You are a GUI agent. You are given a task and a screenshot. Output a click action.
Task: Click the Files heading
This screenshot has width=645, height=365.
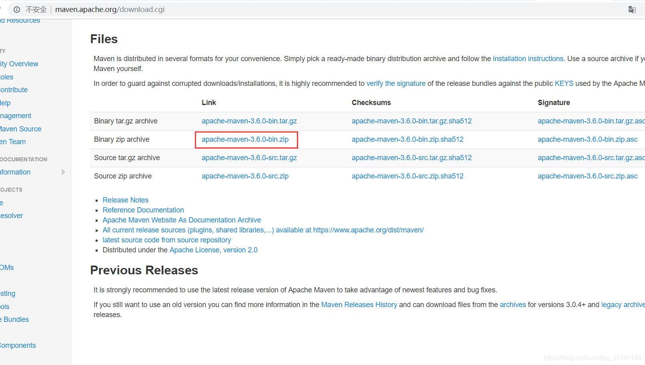tap(104, 39)
